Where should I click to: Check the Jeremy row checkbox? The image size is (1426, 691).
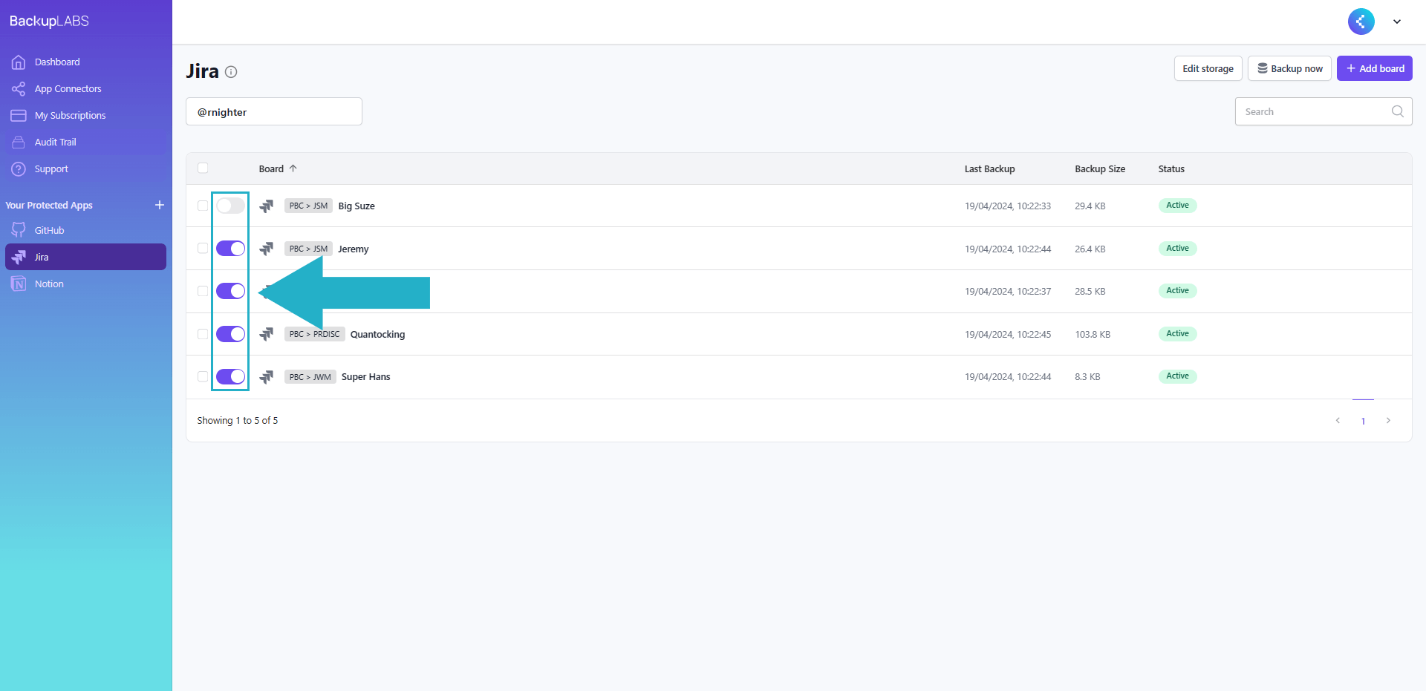(x=203, y=249)
